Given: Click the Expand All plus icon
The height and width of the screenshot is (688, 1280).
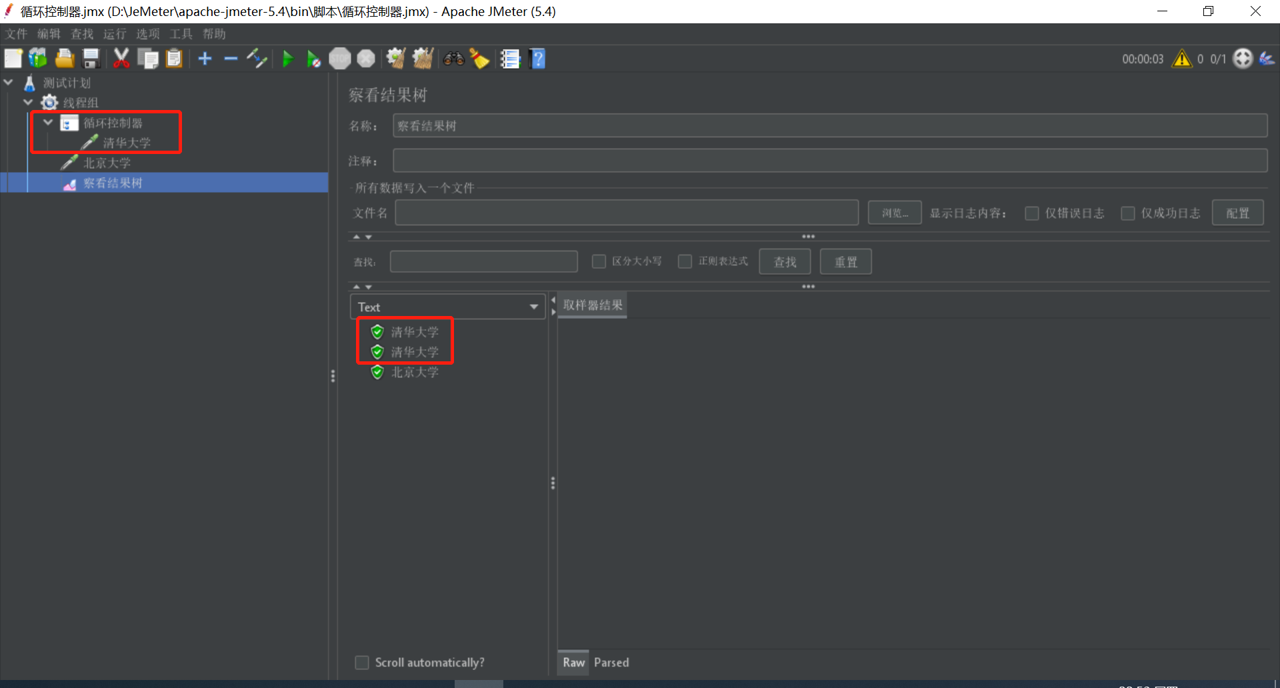Looking at the screenshot, I should (x=205, y=59).
